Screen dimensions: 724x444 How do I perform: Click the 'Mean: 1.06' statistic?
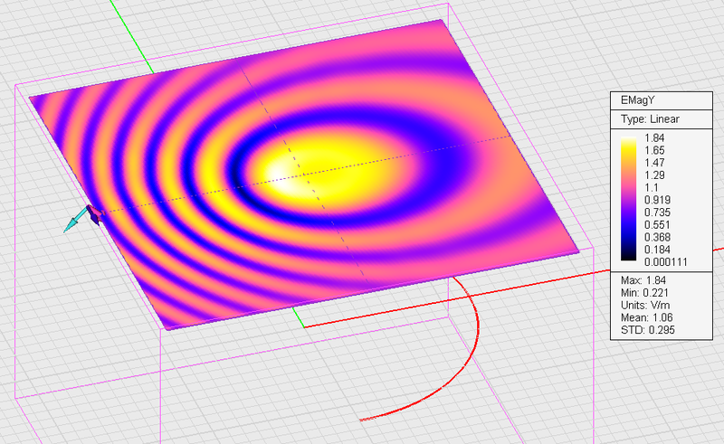[x=646, y=317]
